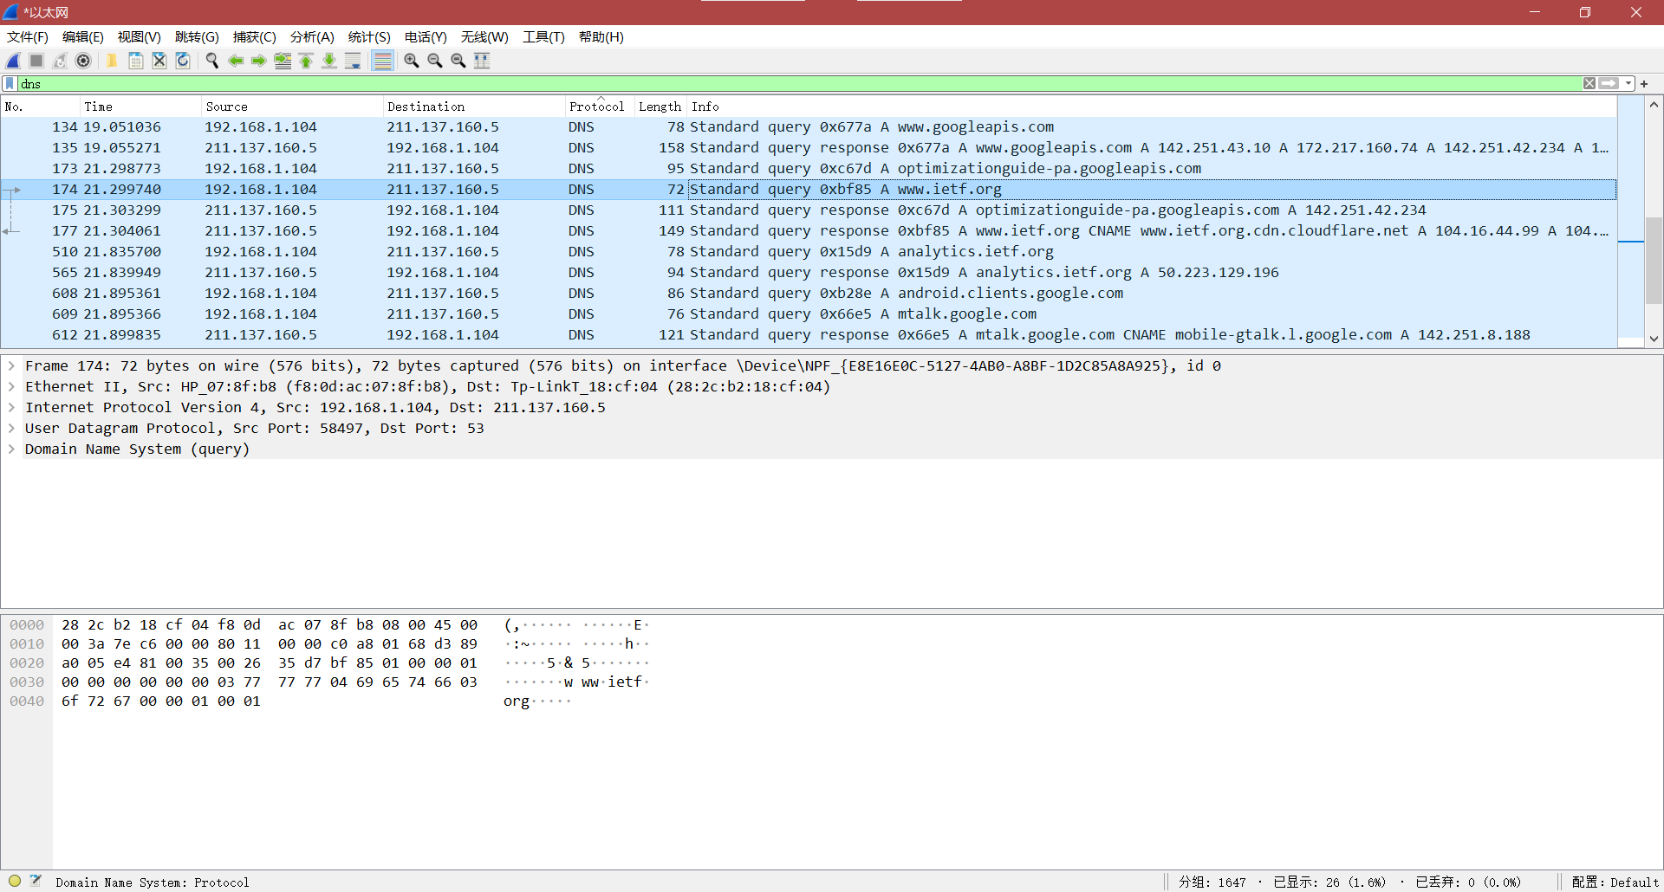Expand the Ethernet II details
Image resolution: width=1664 pixels, height=892 pixels.
click(x=12, y=387)
